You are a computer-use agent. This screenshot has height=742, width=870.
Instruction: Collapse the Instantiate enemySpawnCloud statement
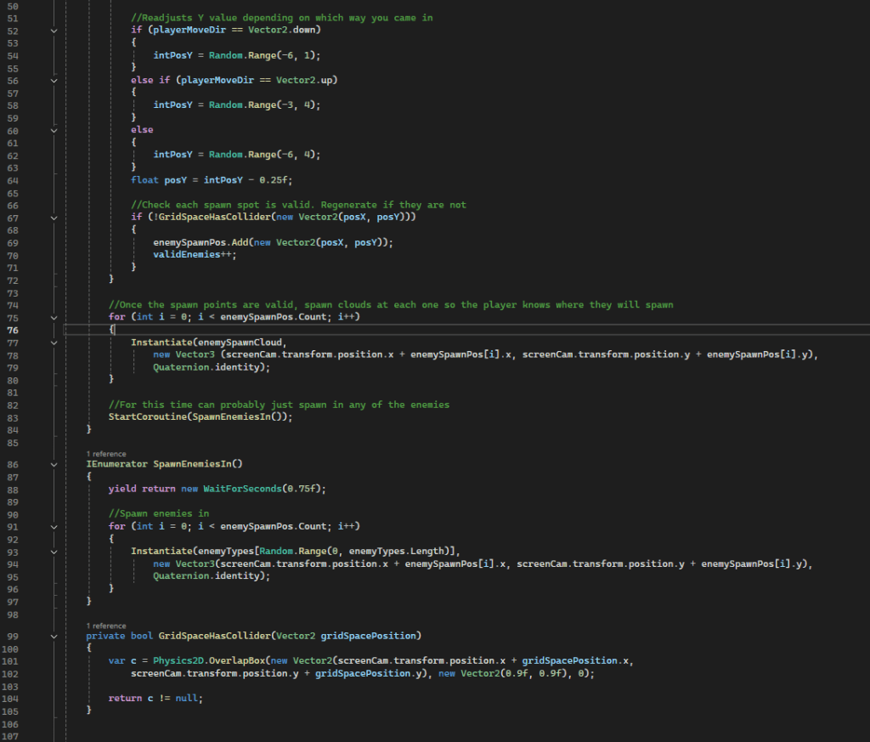coord(55,342)
